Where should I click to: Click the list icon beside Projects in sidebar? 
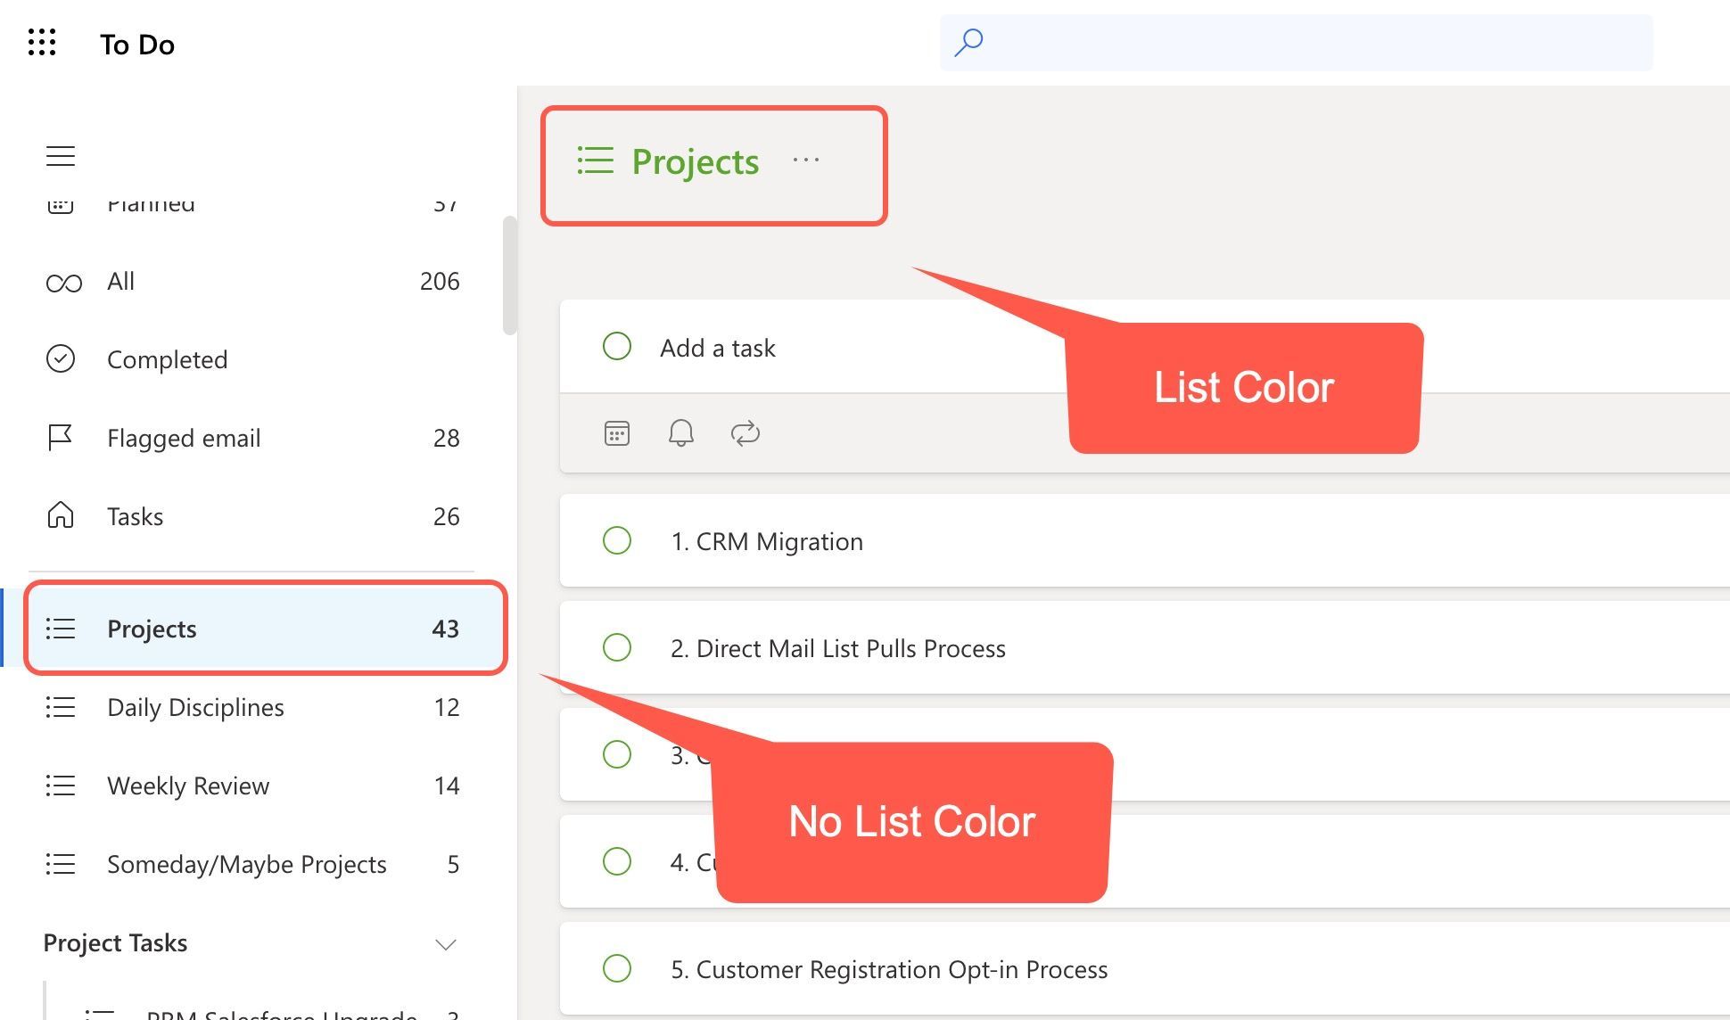61,629
